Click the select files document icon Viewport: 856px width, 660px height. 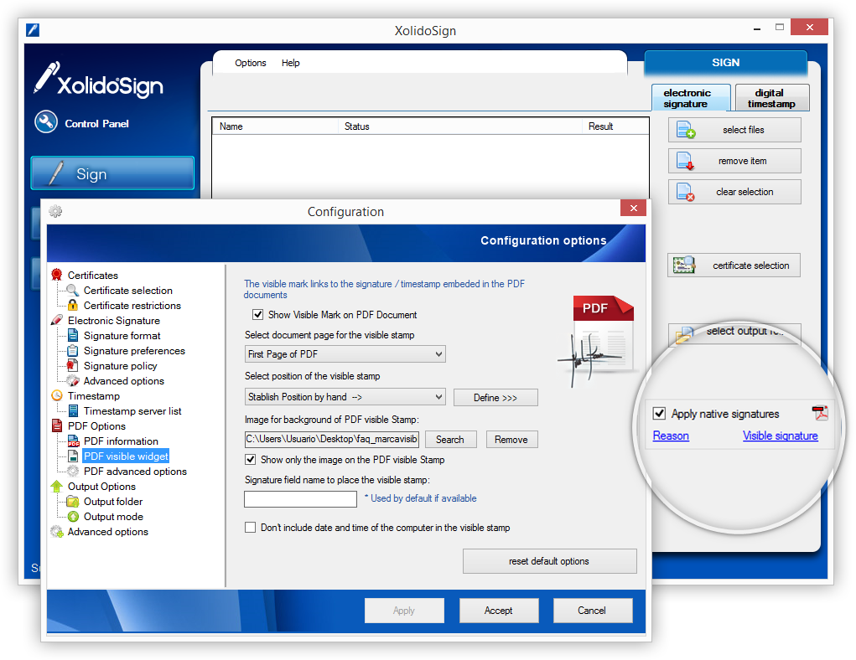click(x=686, y=130)
